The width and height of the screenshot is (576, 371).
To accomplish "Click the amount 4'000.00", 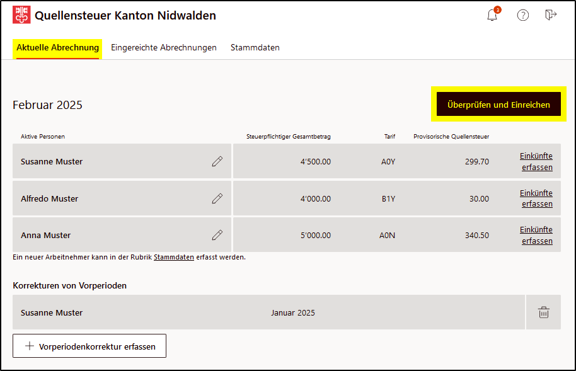I will point(316,198).
